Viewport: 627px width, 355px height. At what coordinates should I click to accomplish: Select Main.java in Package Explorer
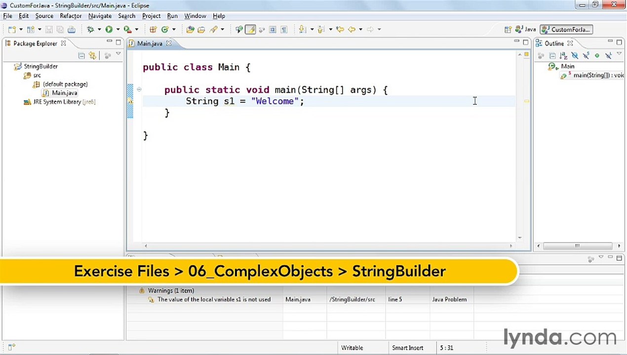point(64,93)
